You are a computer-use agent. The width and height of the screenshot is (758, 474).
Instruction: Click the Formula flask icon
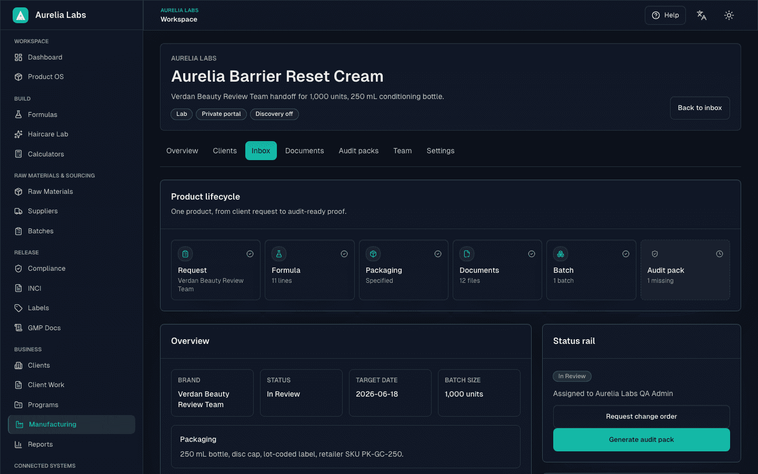pyautogui.click(x=279, y=254)
